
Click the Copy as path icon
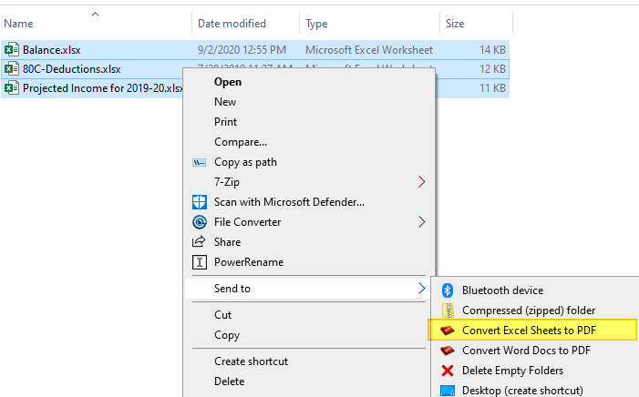(x=200, y=162)
